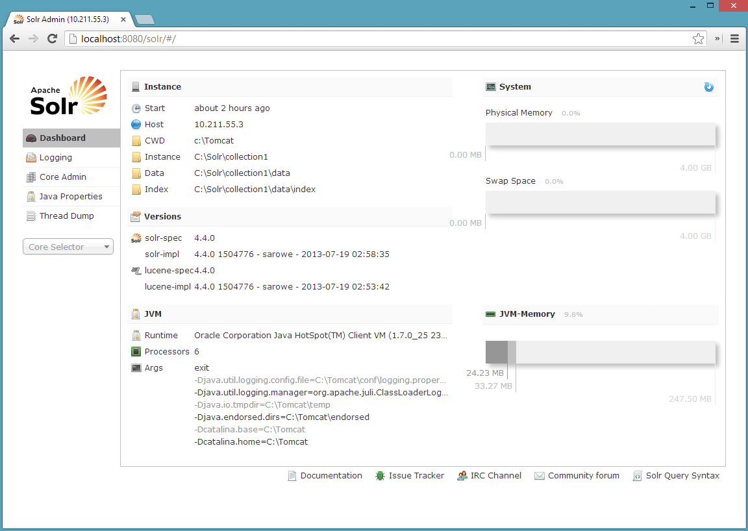Viewport: 748px width, 531px height.
Task: Click the IRC Channel icon
Action: coord(462,476)
